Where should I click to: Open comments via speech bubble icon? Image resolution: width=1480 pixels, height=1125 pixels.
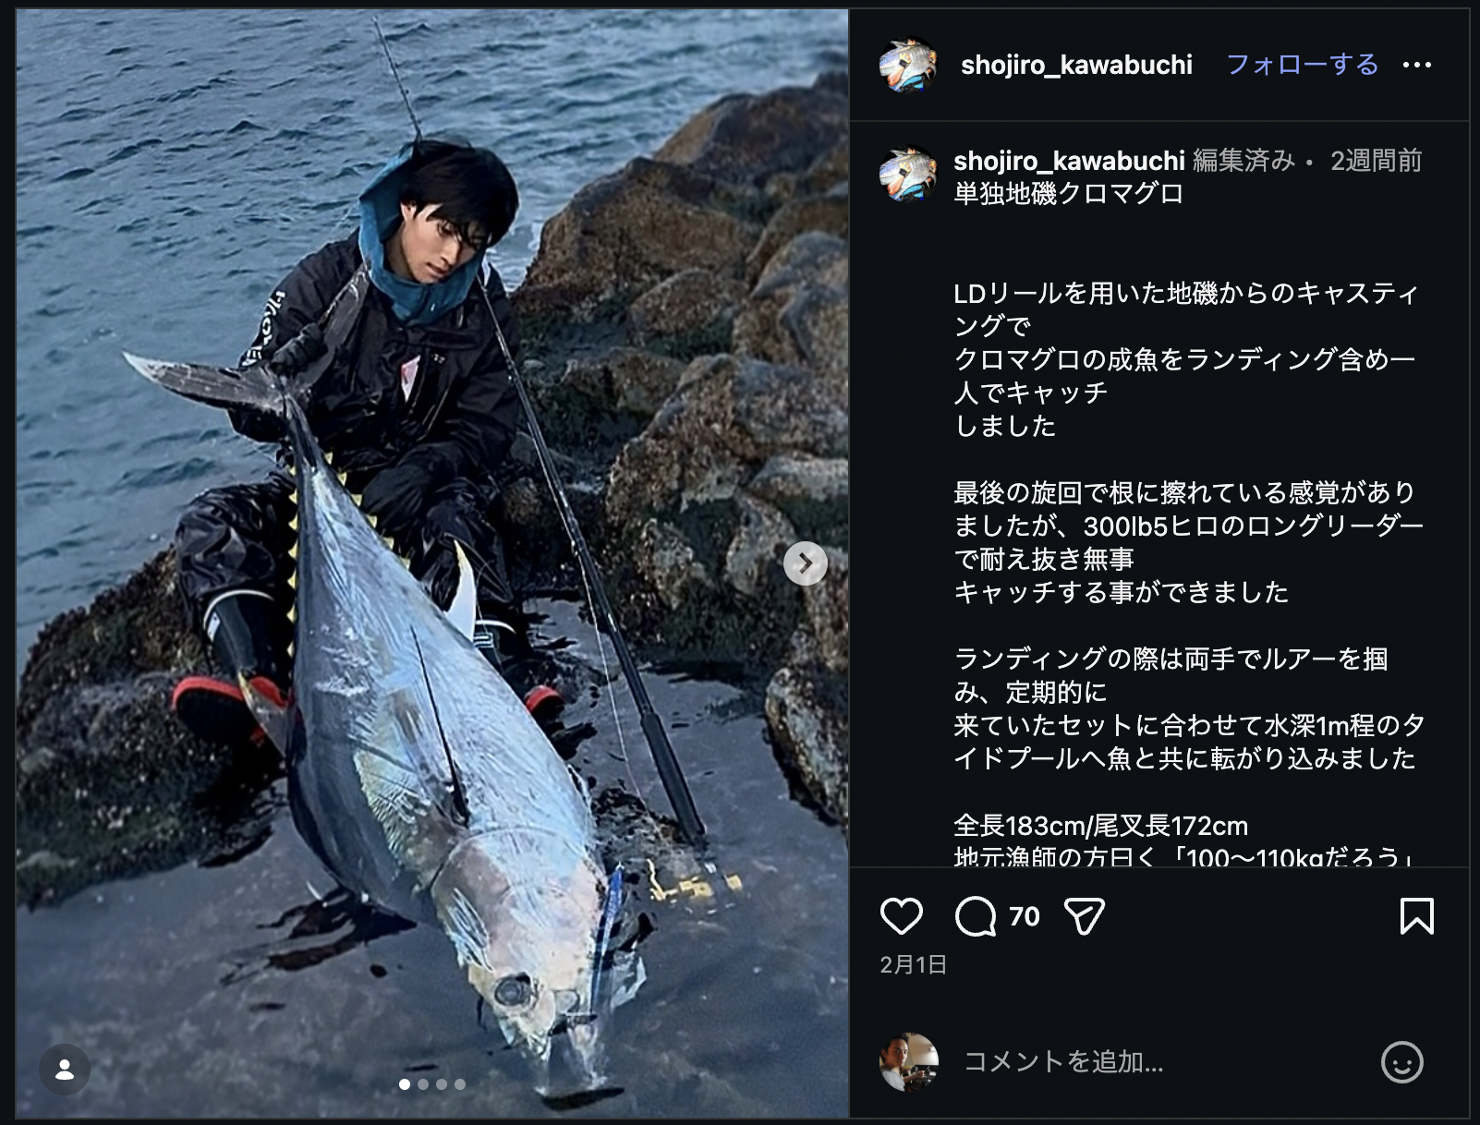[976, 916]
